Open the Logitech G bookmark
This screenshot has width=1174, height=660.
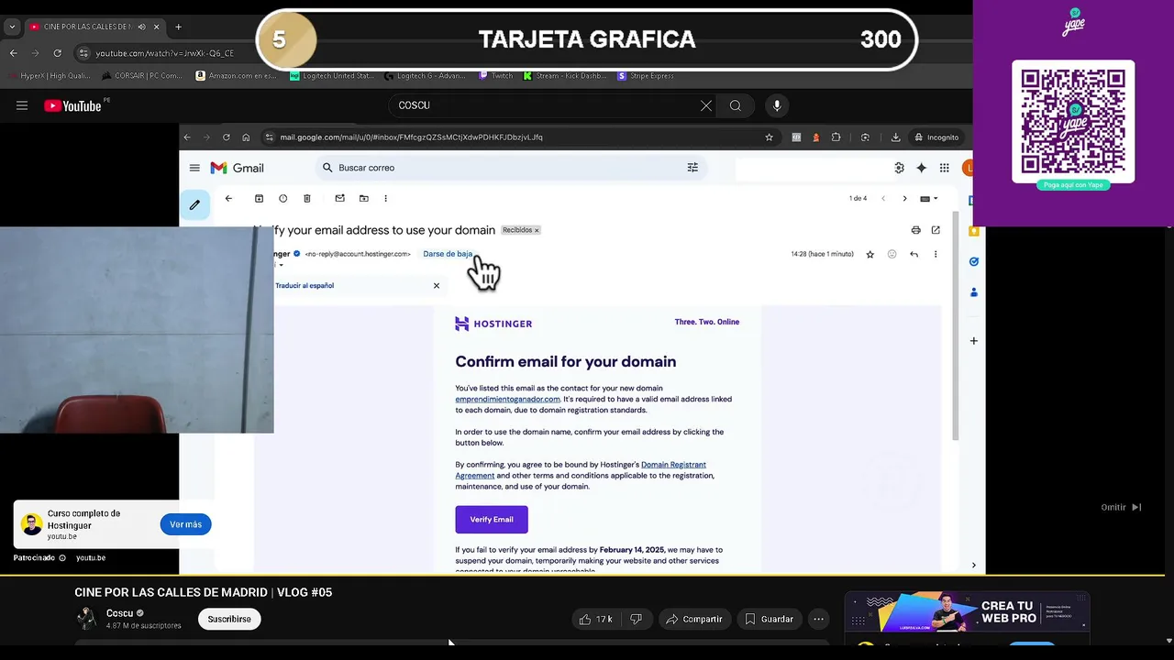tap(426, 76)
